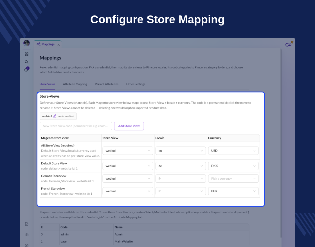This screenshot has height=247, width=315.
Task: Select the Mappings window tab
Action: pyautogui.click(x=48, y=44)
